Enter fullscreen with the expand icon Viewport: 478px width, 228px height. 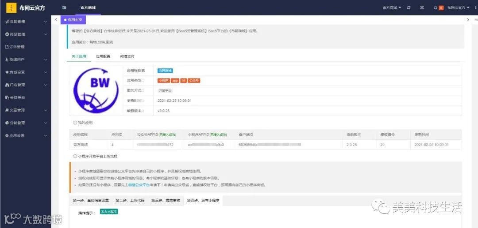point(422,8)
